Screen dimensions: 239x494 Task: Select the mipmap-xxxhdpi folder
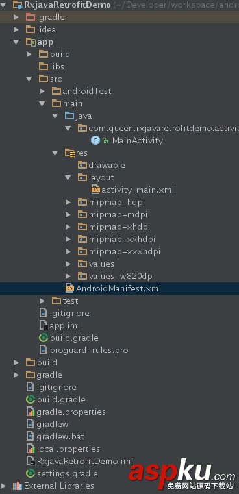[125, 252]
